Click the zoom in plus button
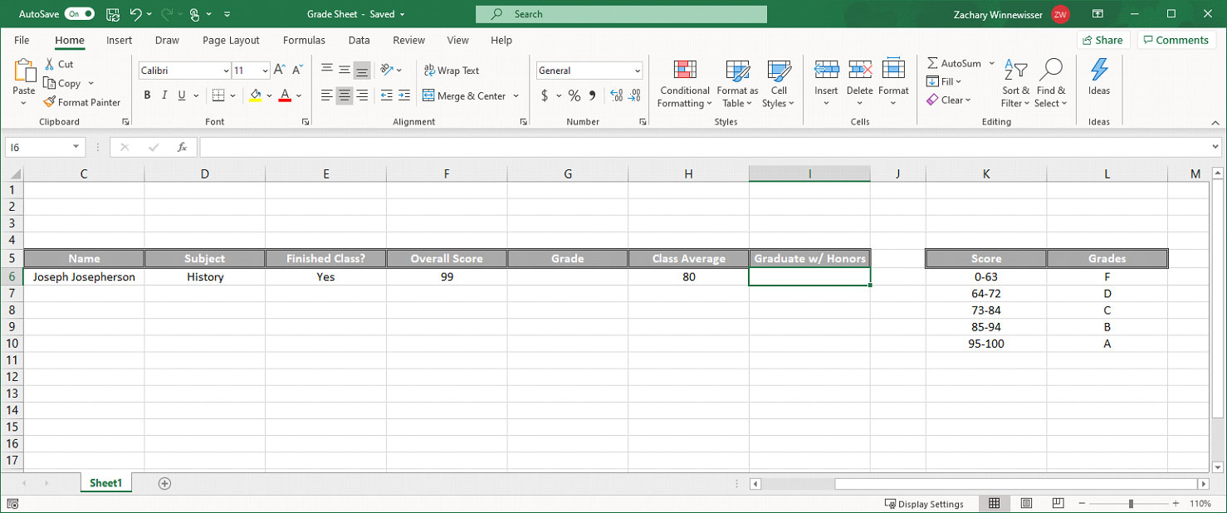1227x513 pixels. coord(1176,503)
